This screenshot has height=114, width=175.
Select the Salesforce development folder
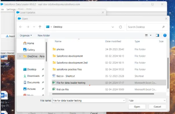(109, 56)
